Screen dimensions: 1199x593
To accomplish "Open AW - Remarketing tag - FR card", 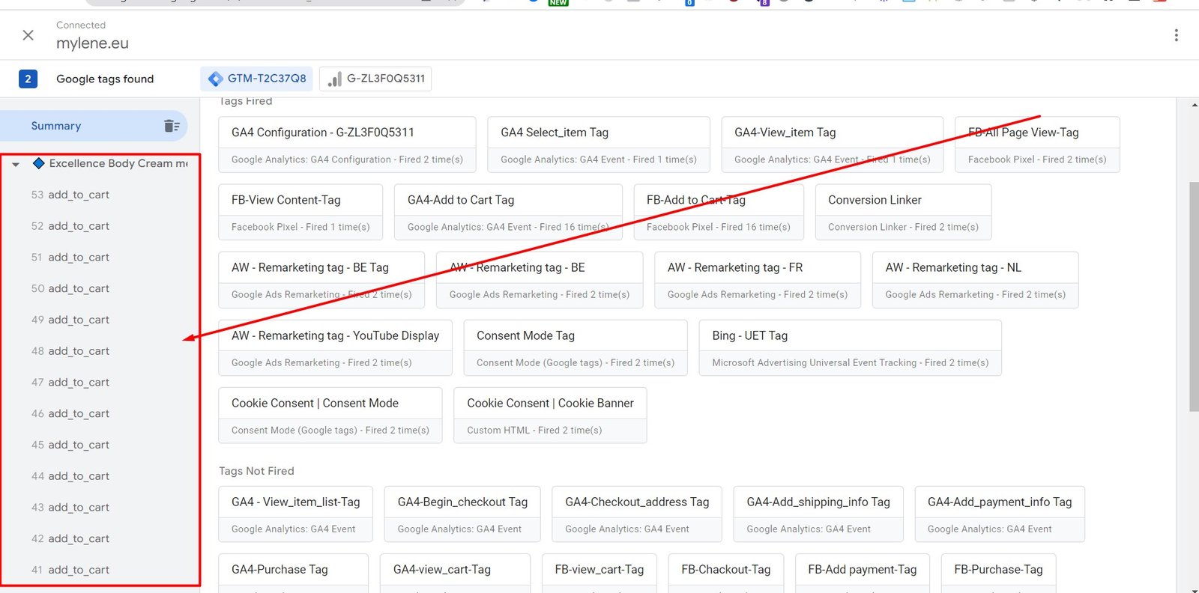I will click(758, 280).
